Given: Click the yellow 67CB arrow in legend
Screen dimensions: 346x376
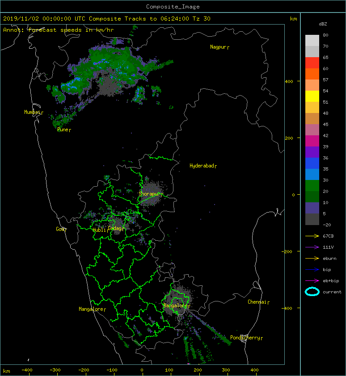Looking at the screenshot, I should pyautogui.click(x=312, y=236).
